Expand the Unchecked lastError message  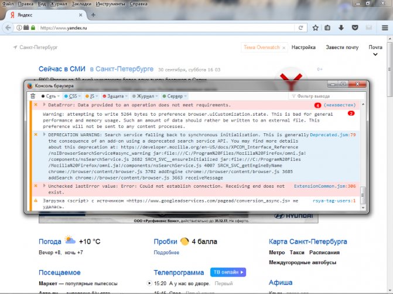tap(44, 186)
